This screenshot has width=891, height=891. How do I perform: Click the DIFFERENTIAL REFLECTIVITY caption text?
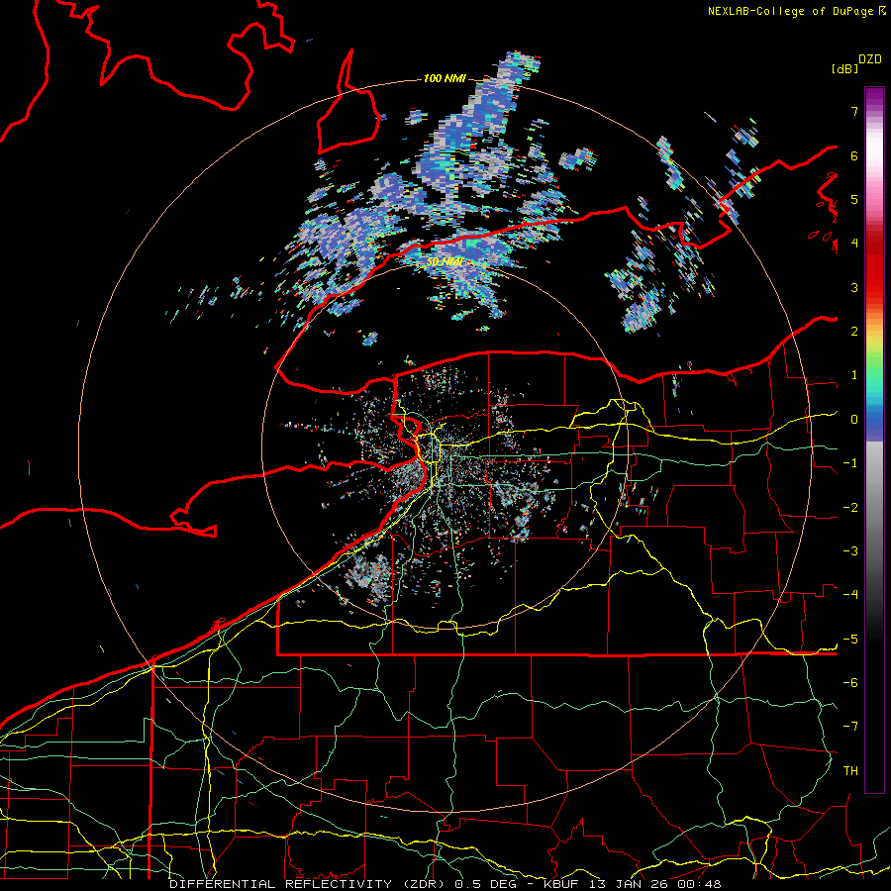pos(280,884)
